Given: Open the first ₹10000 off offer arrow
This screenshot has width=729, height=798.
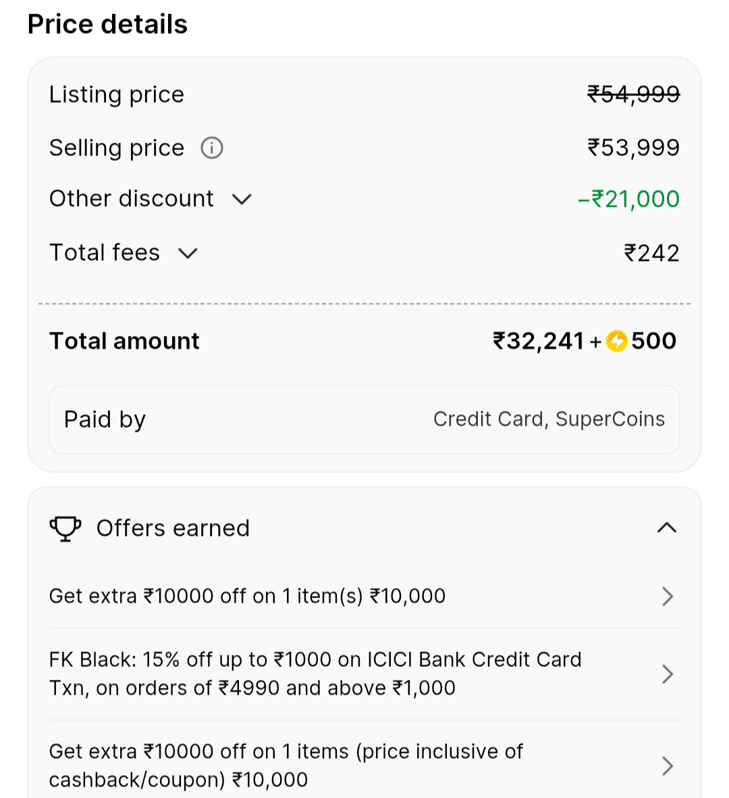Looking at the screenshot, I should tap(668, 596).
